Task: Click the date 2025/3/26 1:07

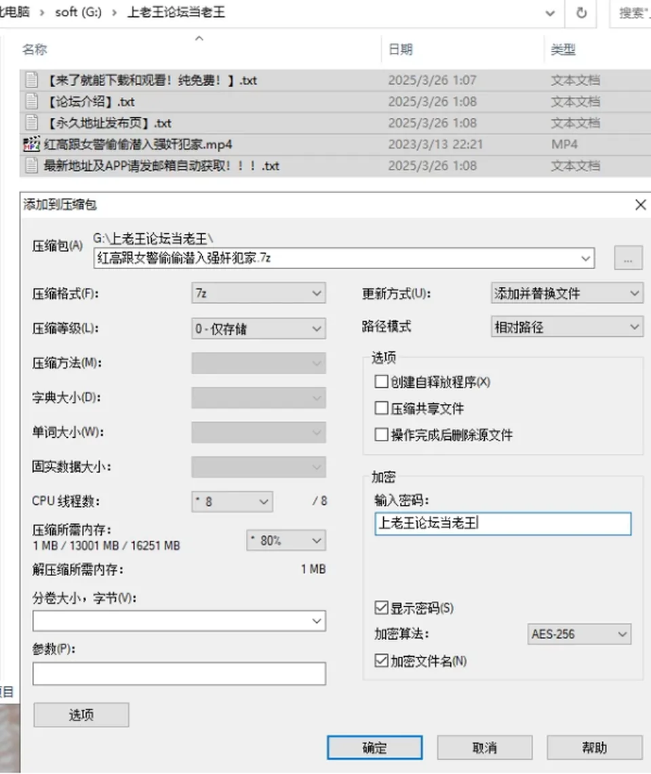Action: click(432, 80)
